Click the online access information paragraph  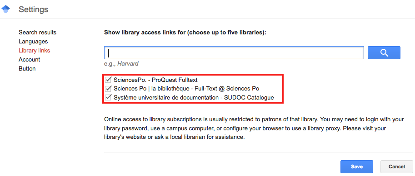(254, 128)
